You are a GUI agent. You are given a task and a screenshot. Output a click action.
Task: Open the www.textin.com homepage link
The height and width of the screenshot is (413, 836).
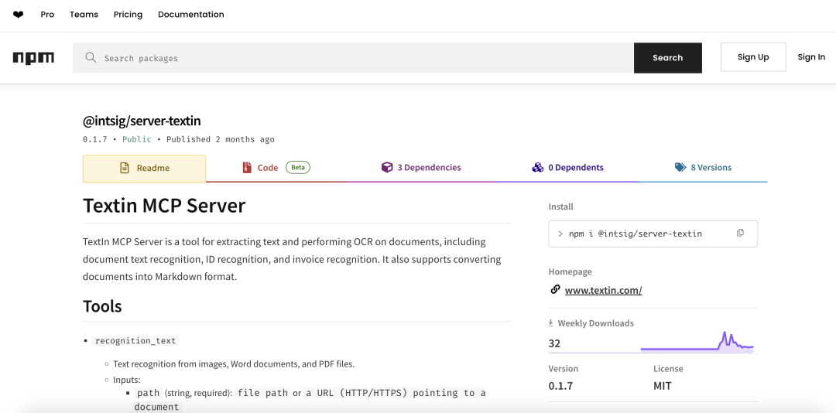tap(603, 291)
